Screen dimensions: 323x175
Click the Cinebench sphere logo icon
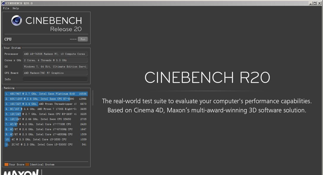coord(17,21)
